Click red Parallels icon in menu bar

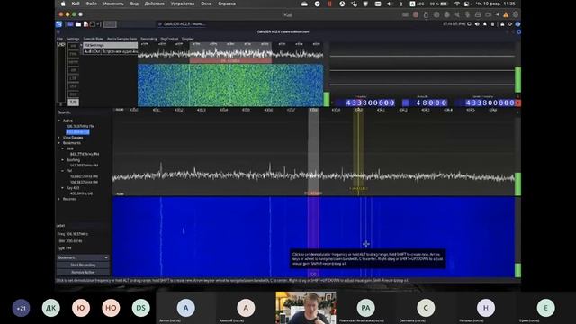click(329, 4)
